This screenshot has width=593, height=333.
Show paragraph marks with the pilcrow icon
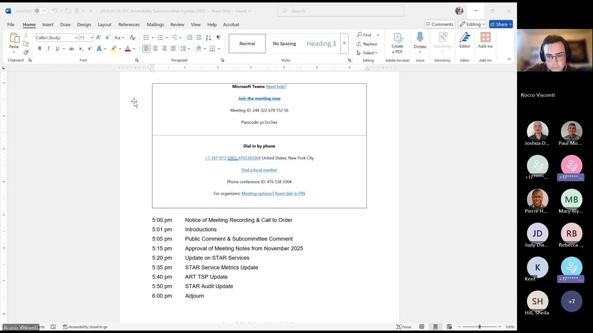point(218,37)
